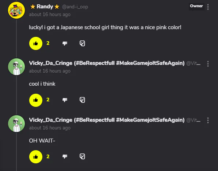Add a sticker to the 'cool i think' comment

point(82,100)
